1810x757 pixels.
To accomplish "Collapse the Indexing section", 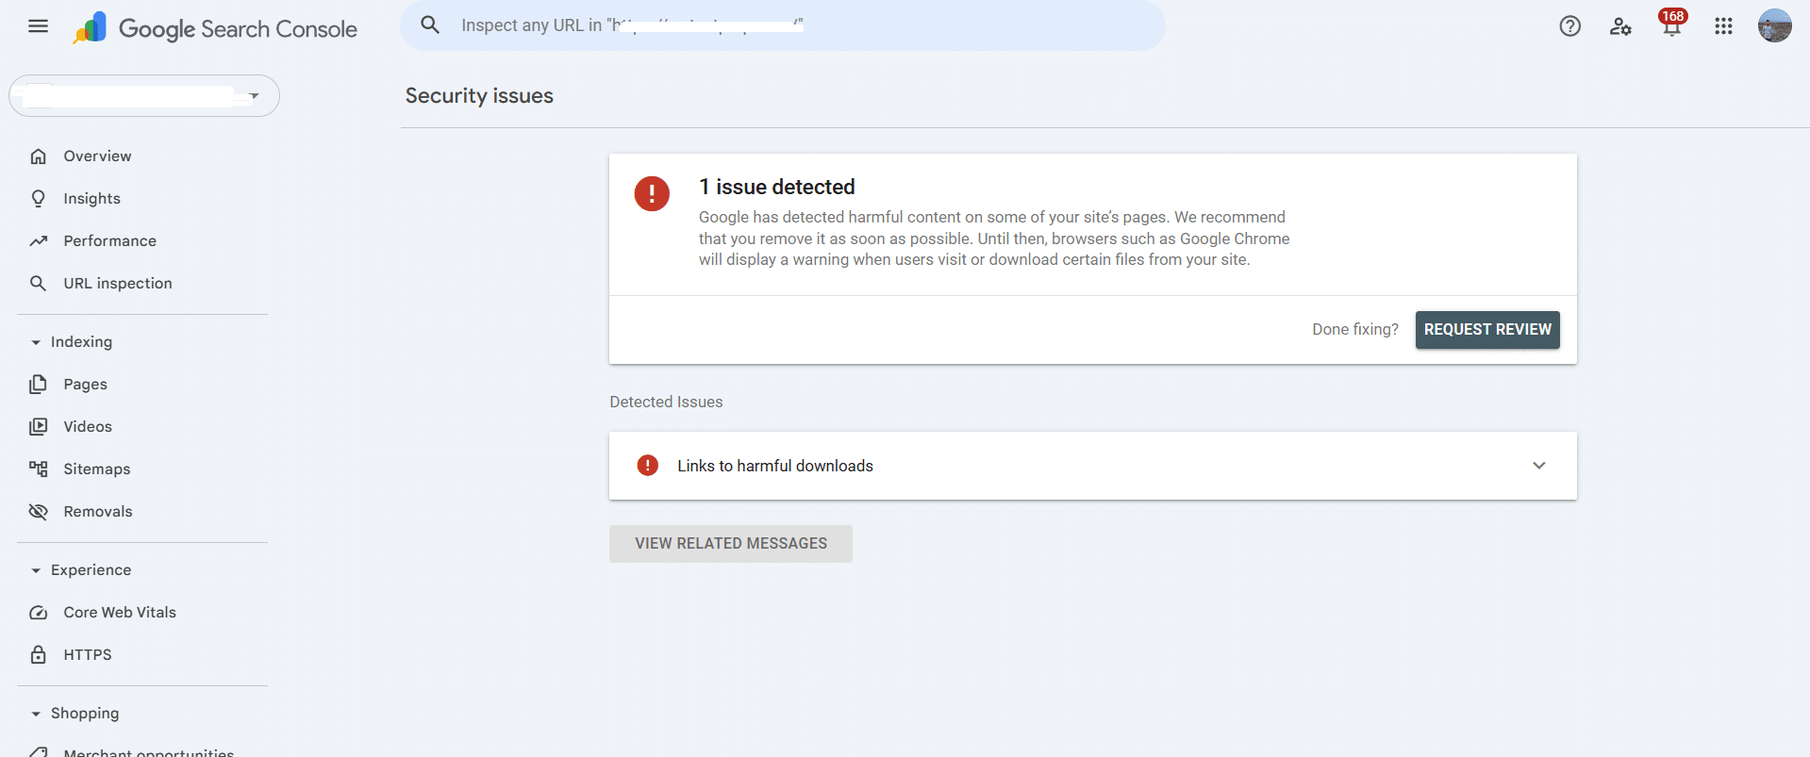I will tap(36, 342).
